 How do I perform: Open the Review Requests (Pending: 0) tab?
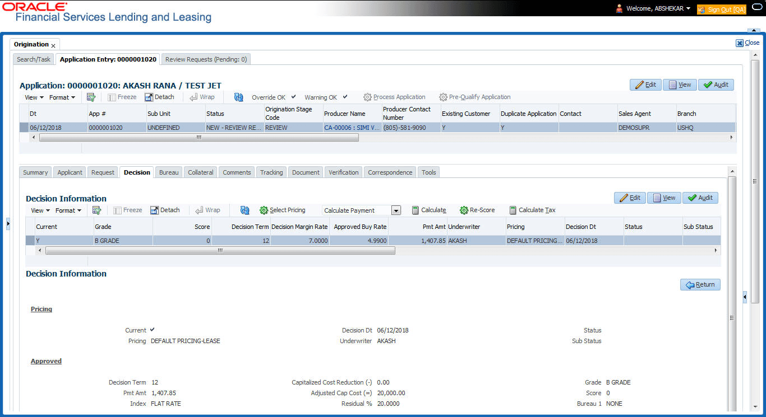pos(206,59)
